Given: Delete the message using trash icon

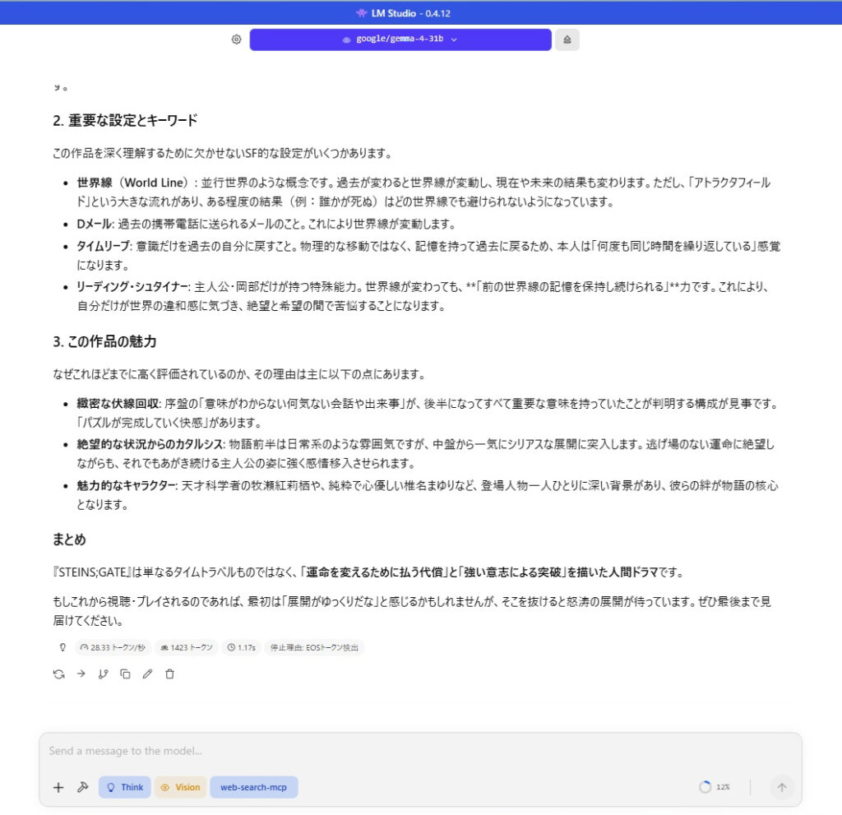Looking at the screenshot, I should (x=170, y=674).
